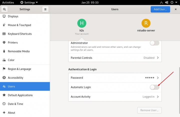Screen dimensions: 180x117
Task: Click the Accessibility icon in sidebar
Action: pyautogui.click(x=4, y=78)
